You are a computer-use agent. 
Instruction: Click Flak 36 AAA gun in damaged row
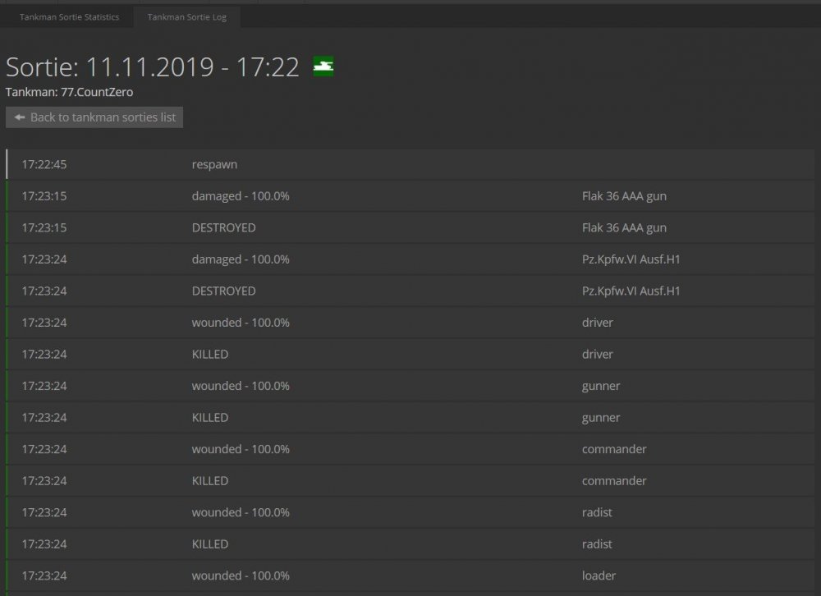tap(623, 196)
